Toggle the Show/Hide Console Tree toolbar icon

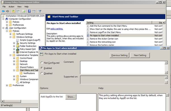[18, 11]
